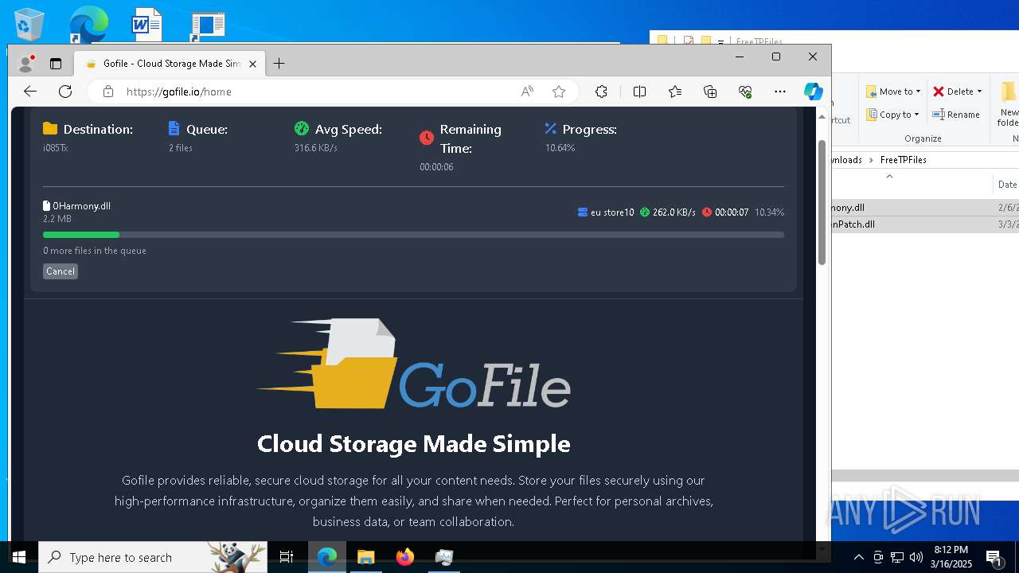Image resolution: width=1019 pixels, height=573 pixels.
Task: Go back using browser back arrow
Action: pyautogui.click(x=30, y=92)
